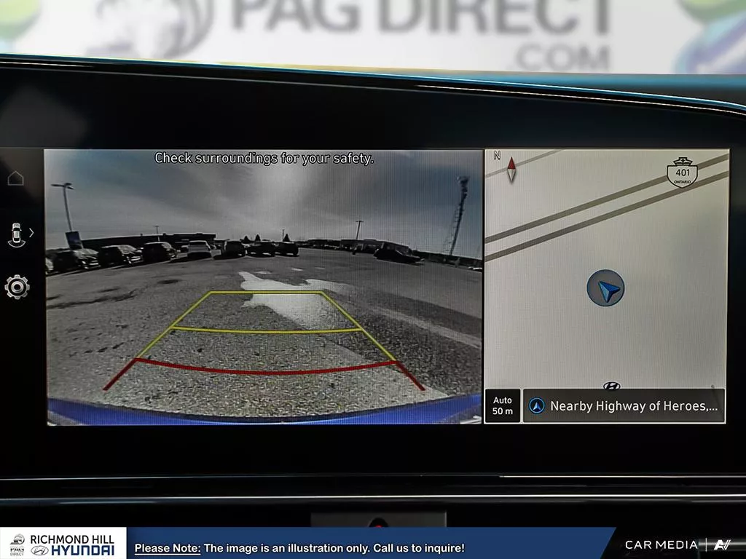Viewport: 746px width, 559px height.
Task: Select the blue vehicle position arrow
Action: pyautogui.click(x=605, y=288)
